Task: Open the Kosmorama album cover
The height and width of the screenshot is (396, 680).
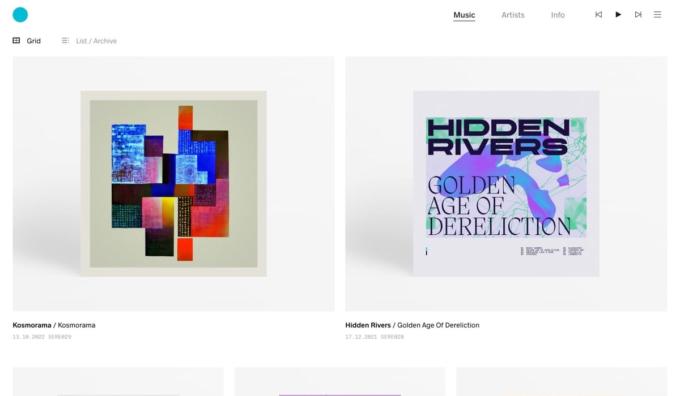Action: tap(173, 184)
